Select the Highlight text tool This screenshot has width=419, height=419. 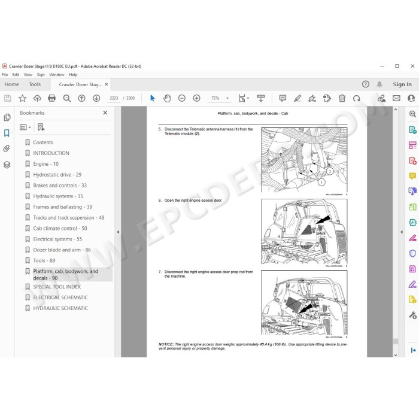pyautogui.click(x=297, y=98)
